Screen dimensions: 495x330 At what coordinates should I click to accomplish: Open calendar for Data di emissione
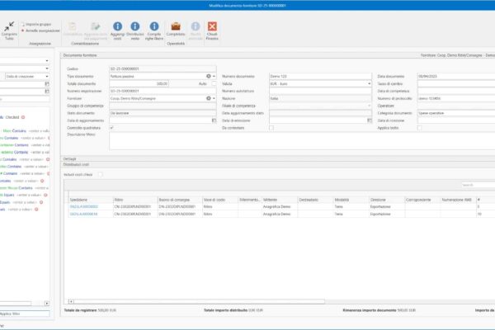tap(369, 120)
